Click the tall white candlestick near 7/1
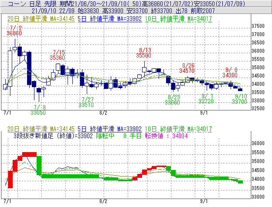The height and width of the screenshot is (207, 272). (x=10, y=68)
